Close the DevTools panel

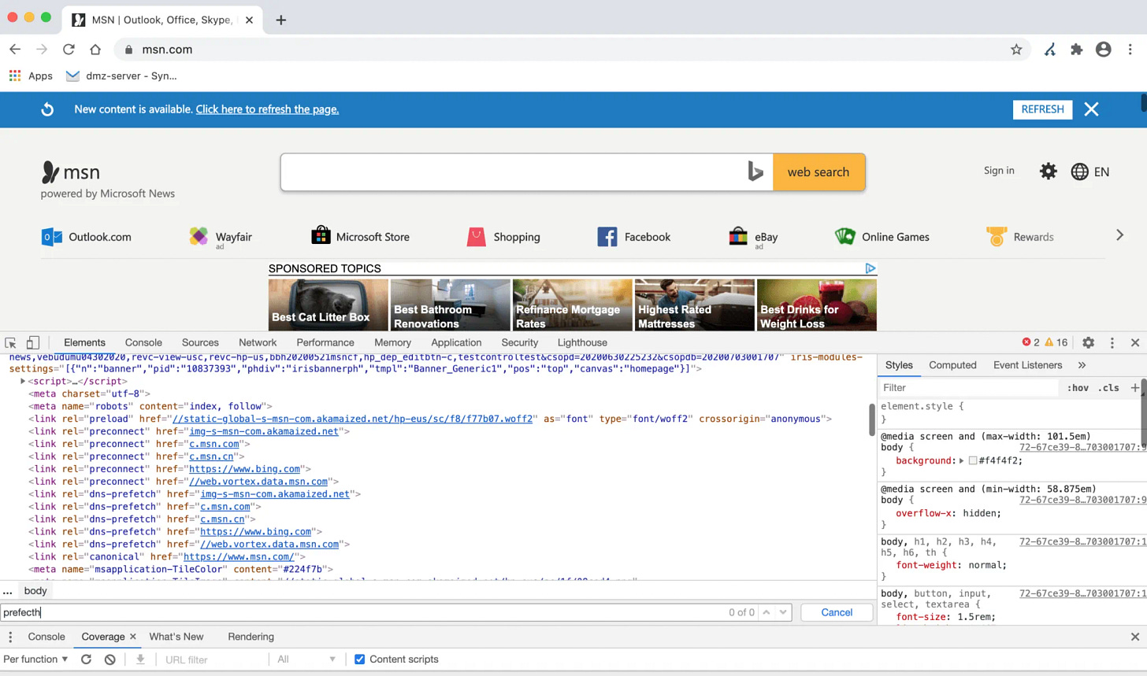(1135, 342)
